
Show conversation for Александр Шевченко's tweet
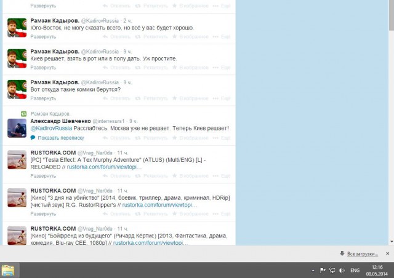tap(57, 138)
